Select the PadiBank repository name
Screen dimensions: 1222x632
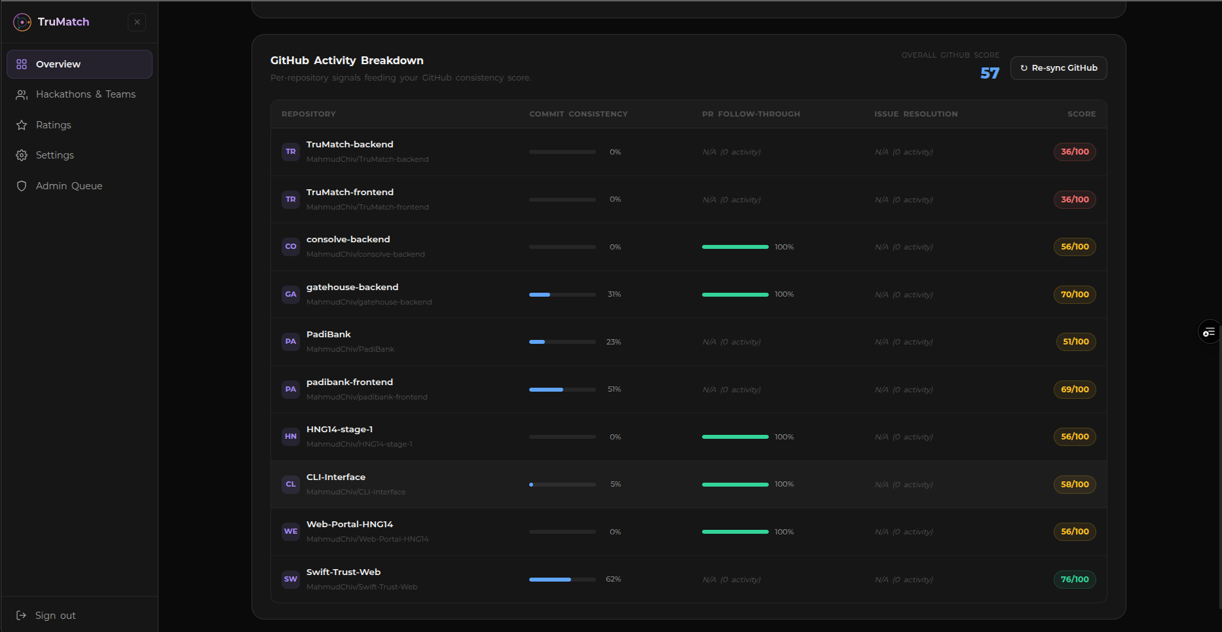pos(329,335)
